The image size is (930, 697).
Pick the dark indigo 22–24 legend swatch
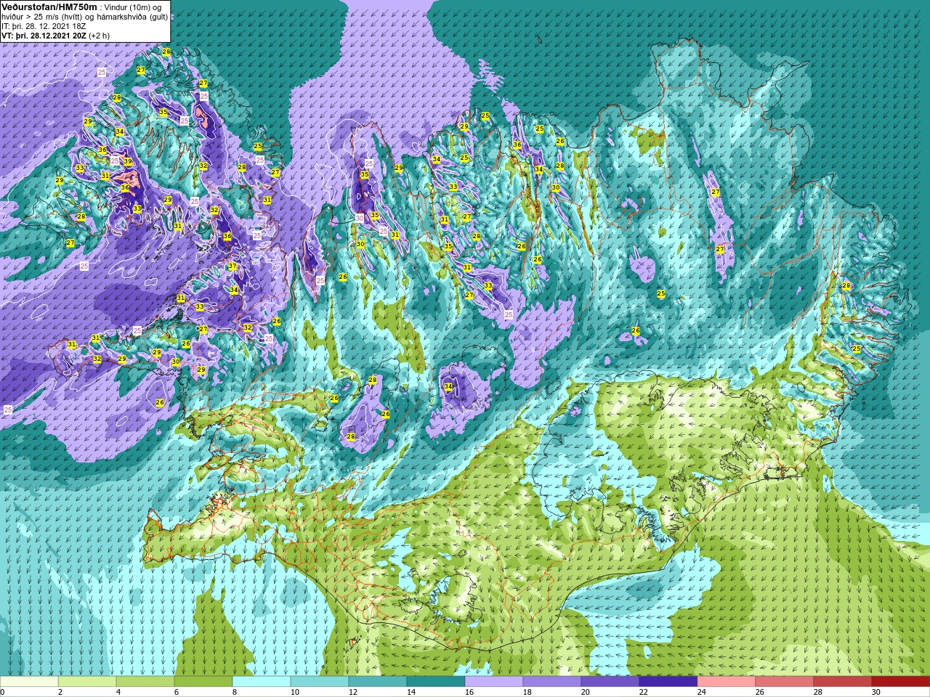point(668,682)
